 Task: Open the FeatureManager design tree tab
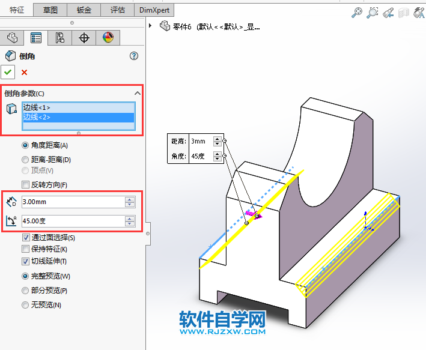(12, 38)
